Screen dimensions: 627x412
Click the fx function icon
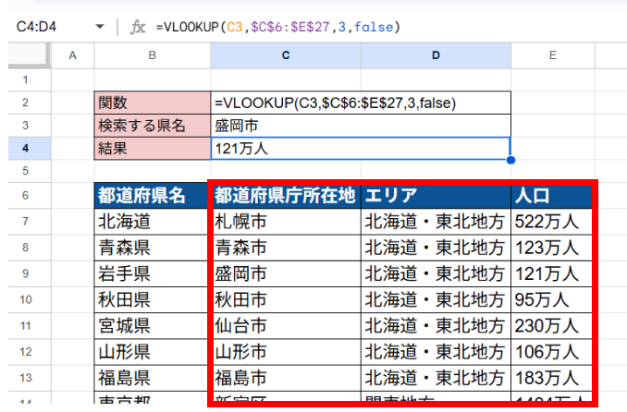point(138,27)
